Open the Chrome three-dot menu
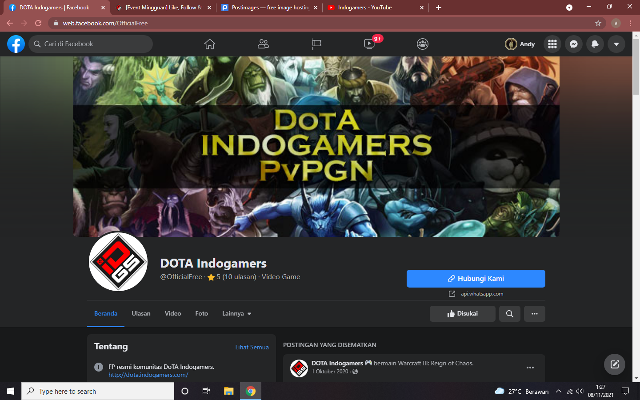 [630, 23]
